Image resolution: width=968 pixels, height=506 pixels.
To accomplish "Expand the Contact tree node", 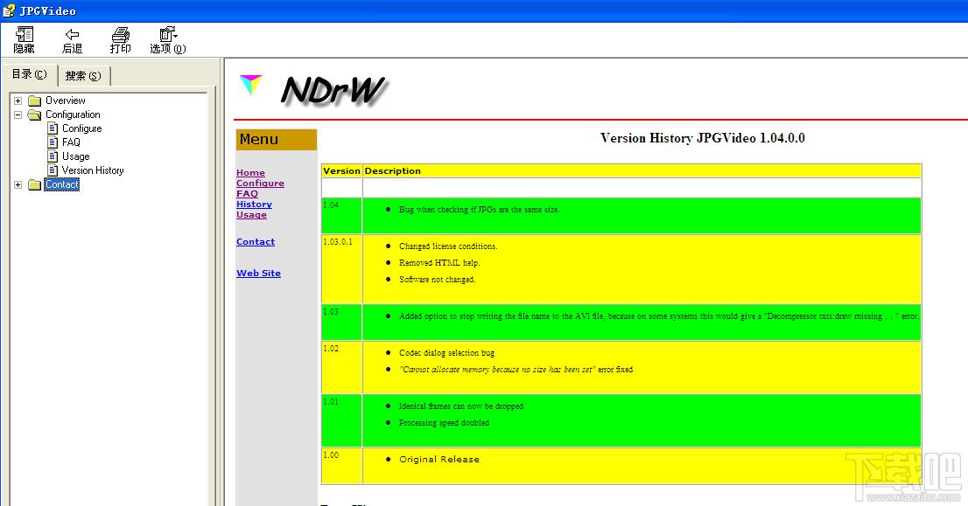I will pyautogui.click(x=18, y=184).
